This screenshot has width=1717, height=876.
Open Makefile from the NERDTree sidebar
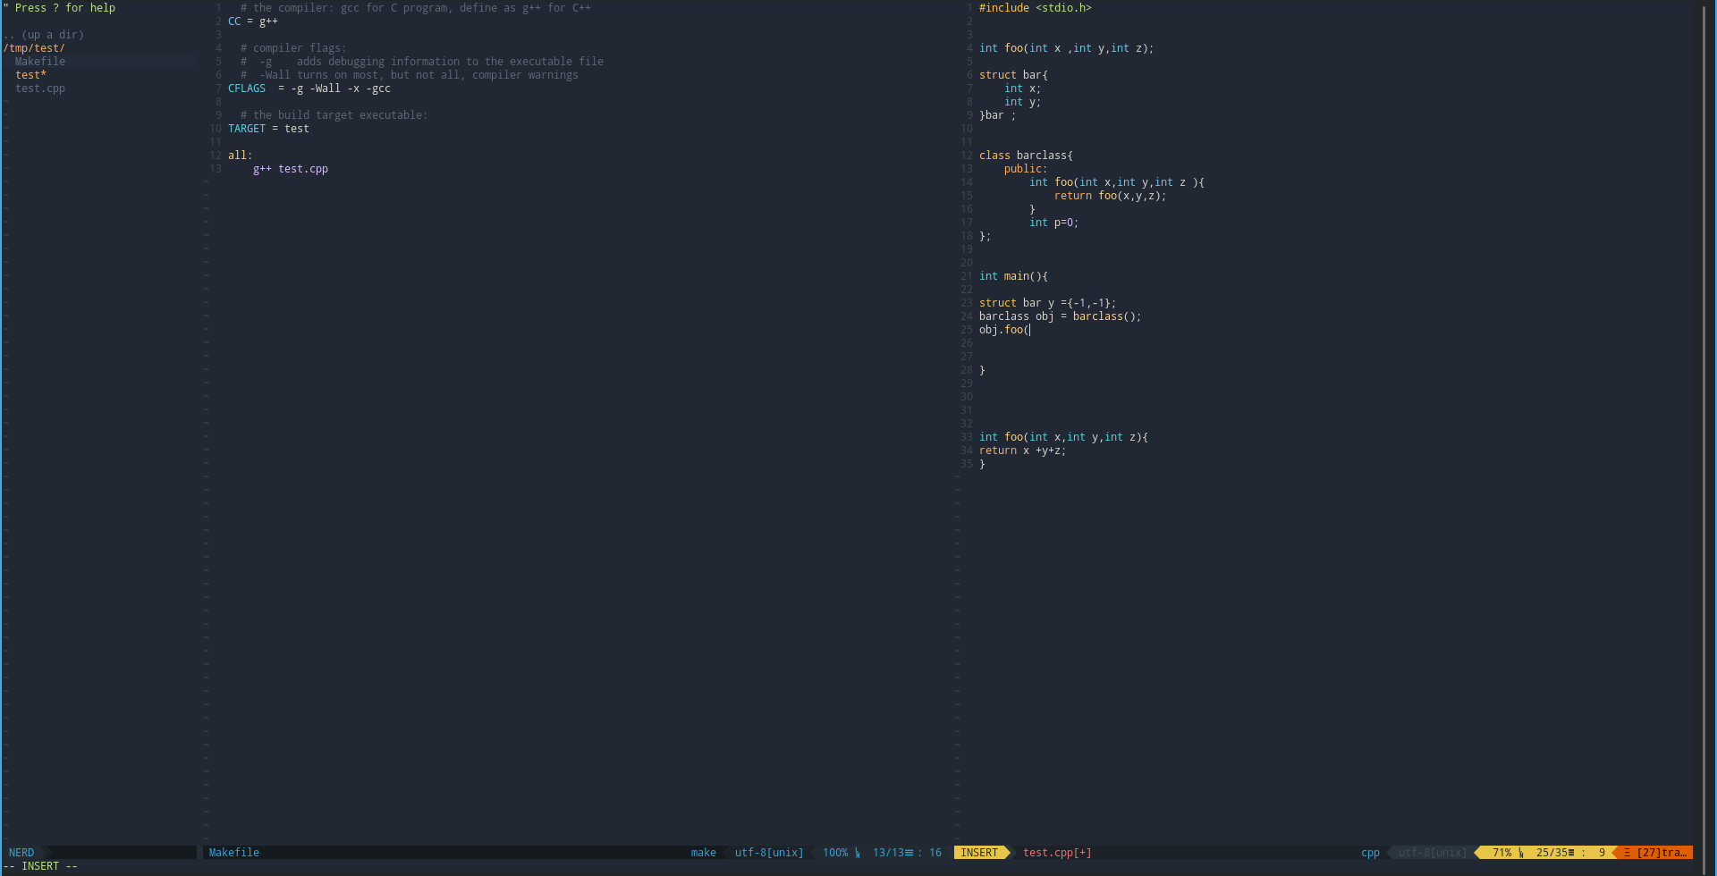point(39,61)
